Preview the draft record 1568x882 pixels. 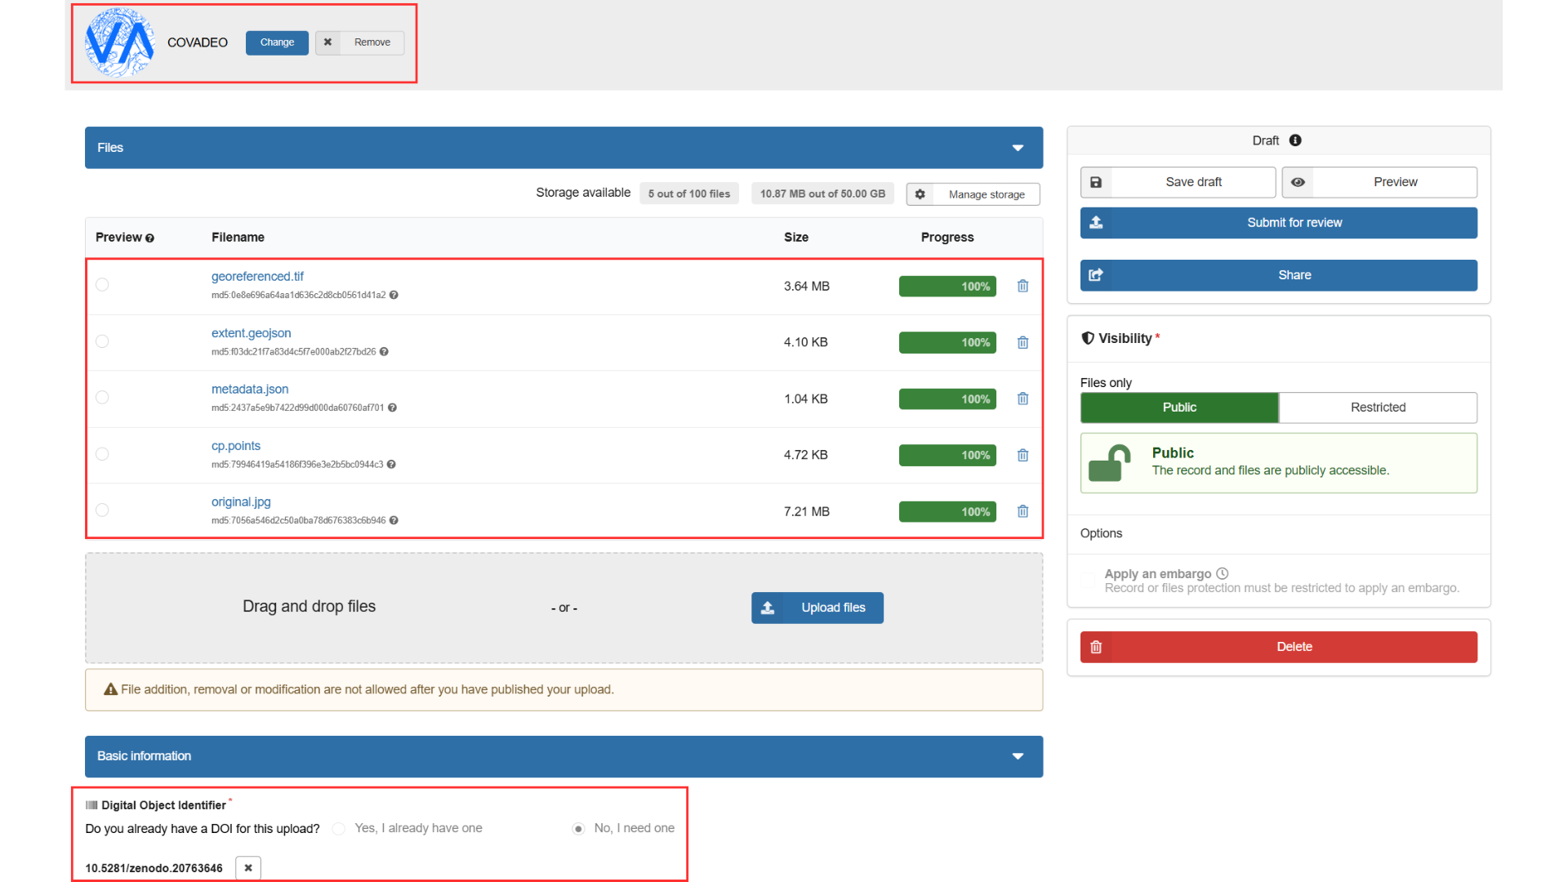[1379, 182]
